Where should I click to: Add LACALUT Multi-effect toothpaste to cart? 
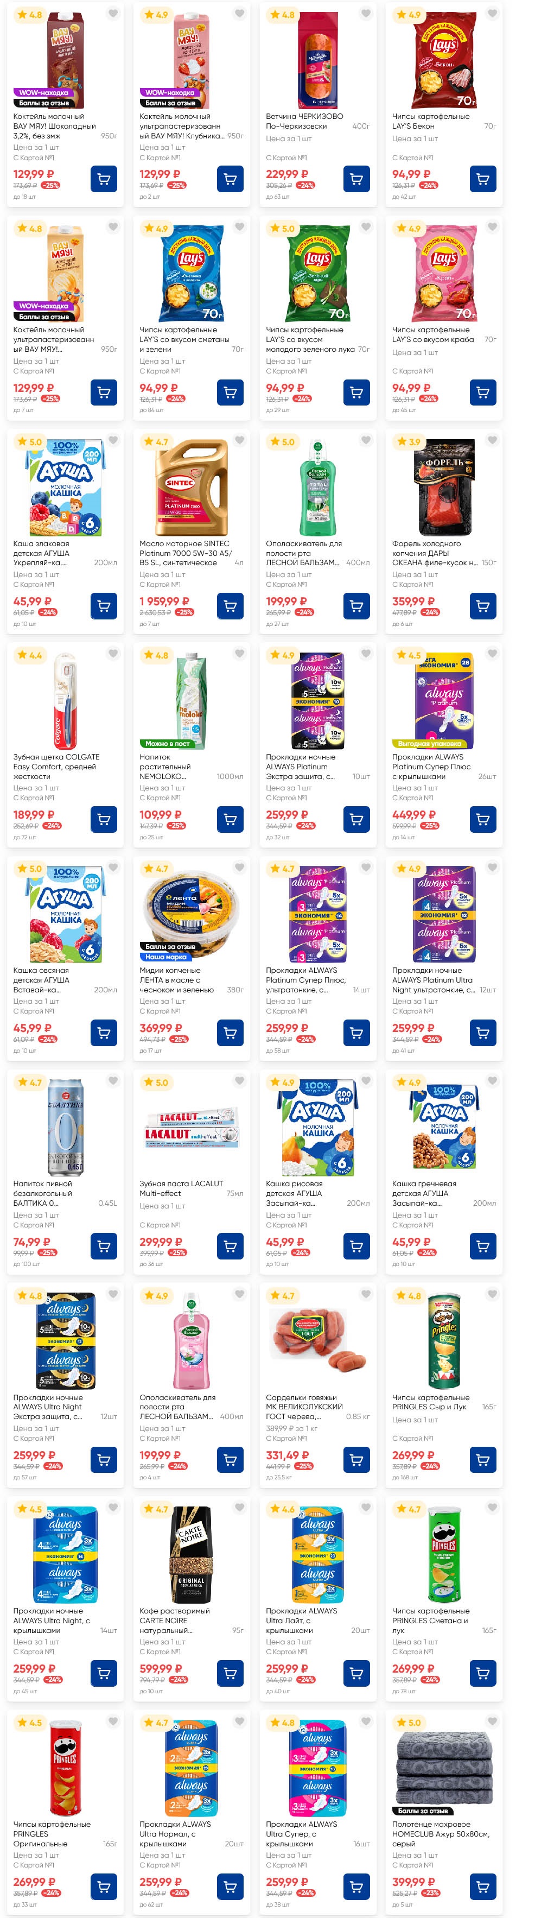click(x=230, y=1246)
